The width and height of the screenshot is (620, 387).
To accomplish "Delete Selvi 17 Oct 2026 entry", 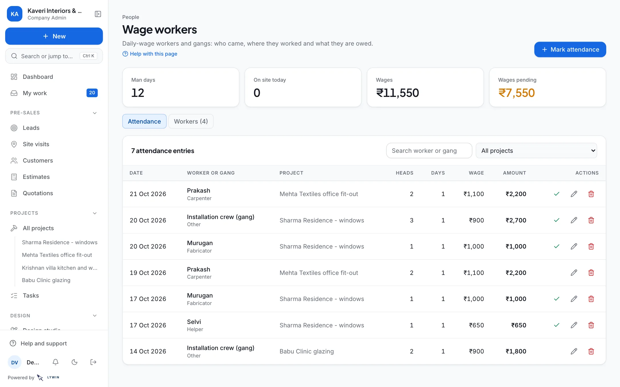I will 591,325.
